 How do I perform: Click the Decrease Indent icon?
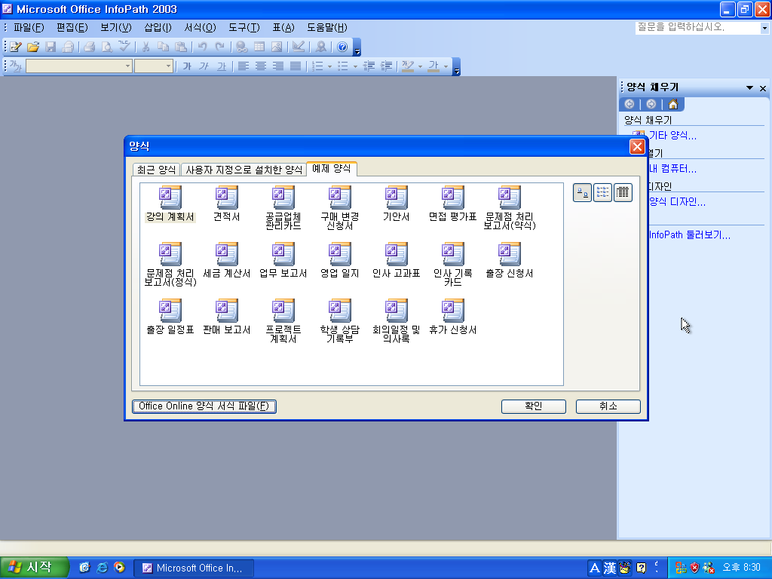(x=369, y=66)
